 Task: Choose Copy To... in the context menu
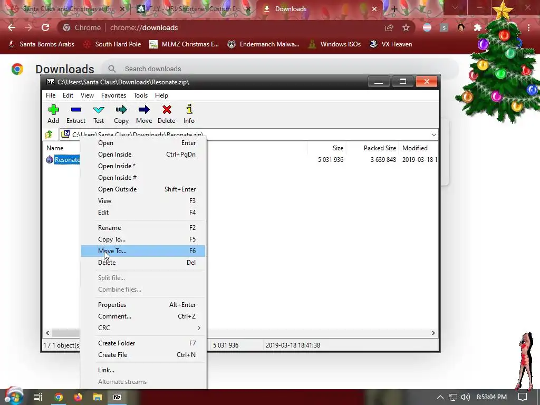143,239
